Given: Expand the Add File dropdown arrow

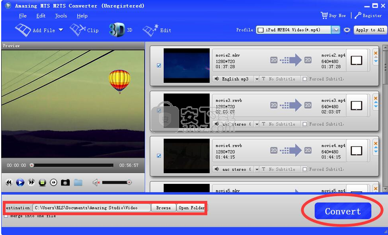Looking at the screenshot, I should (x=61, y=30).
